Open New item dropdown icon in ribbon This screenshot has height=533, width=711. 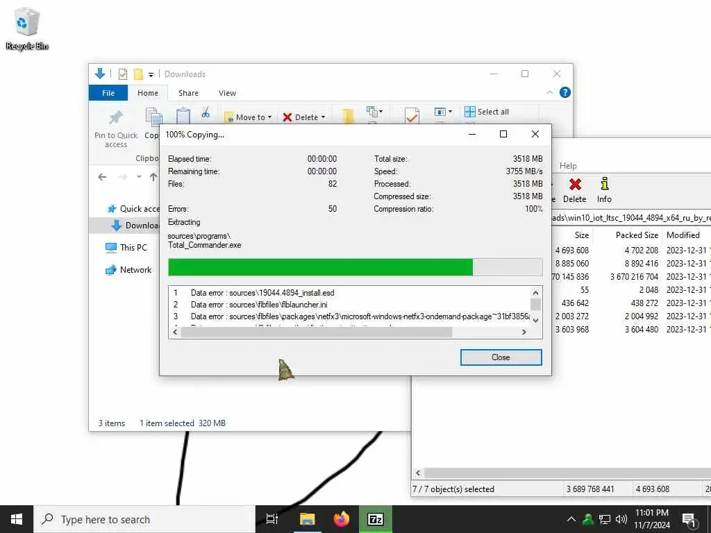click(x=374, y=111)
